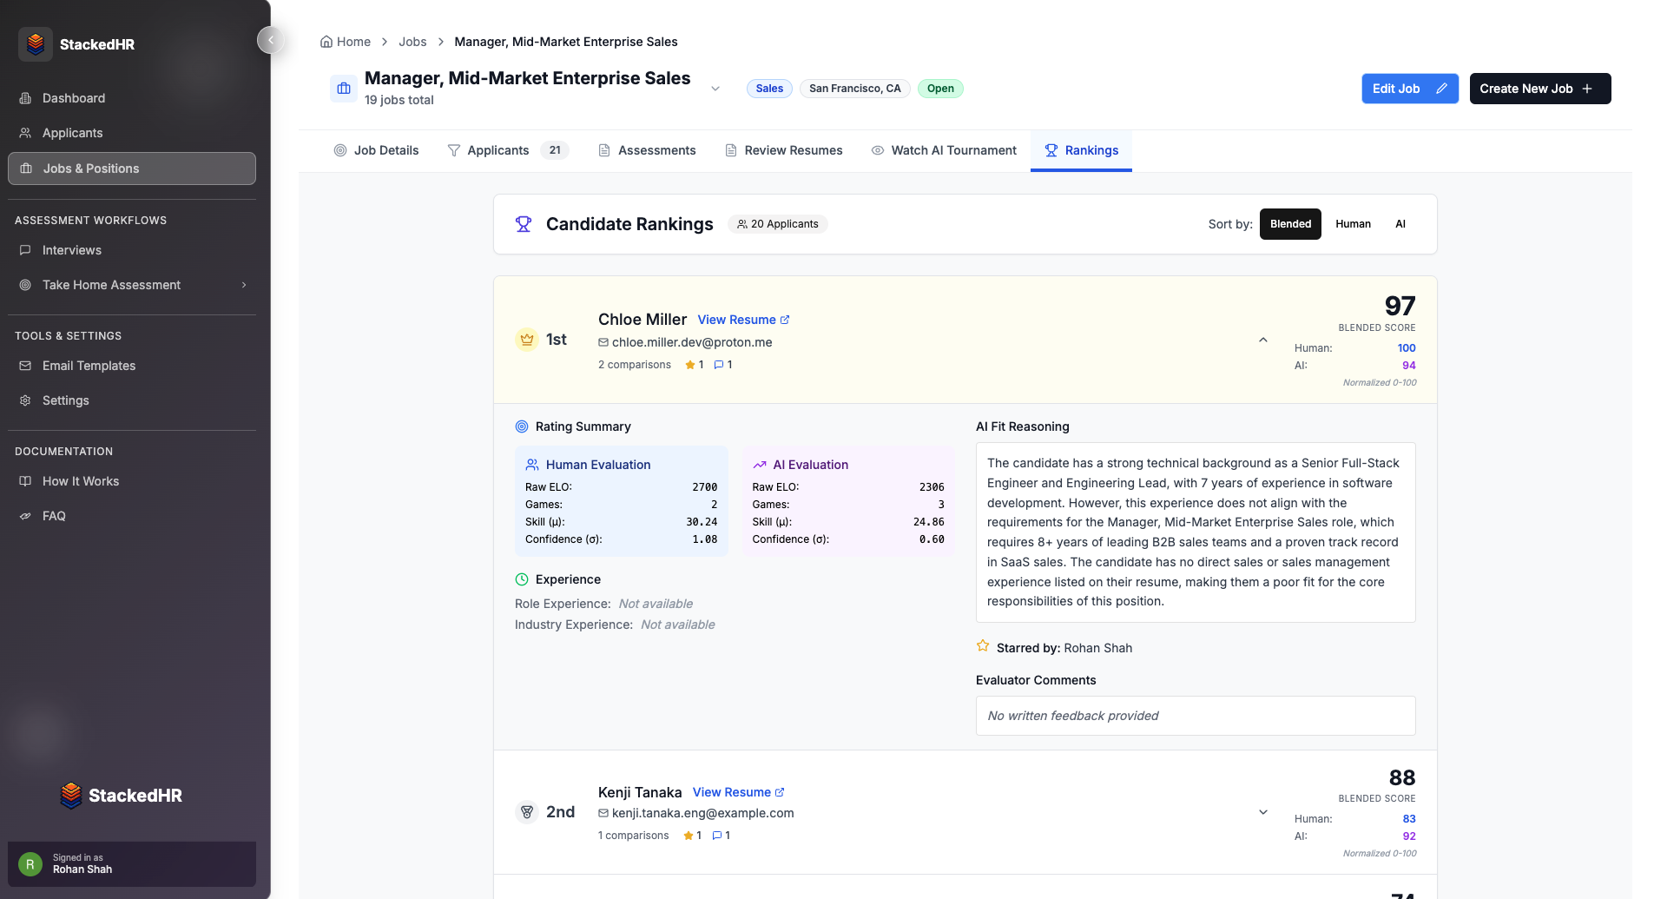Open the StackedHR logo in sidebar
This screenshot has width=1654, height=899.
(x=36, y=43)
